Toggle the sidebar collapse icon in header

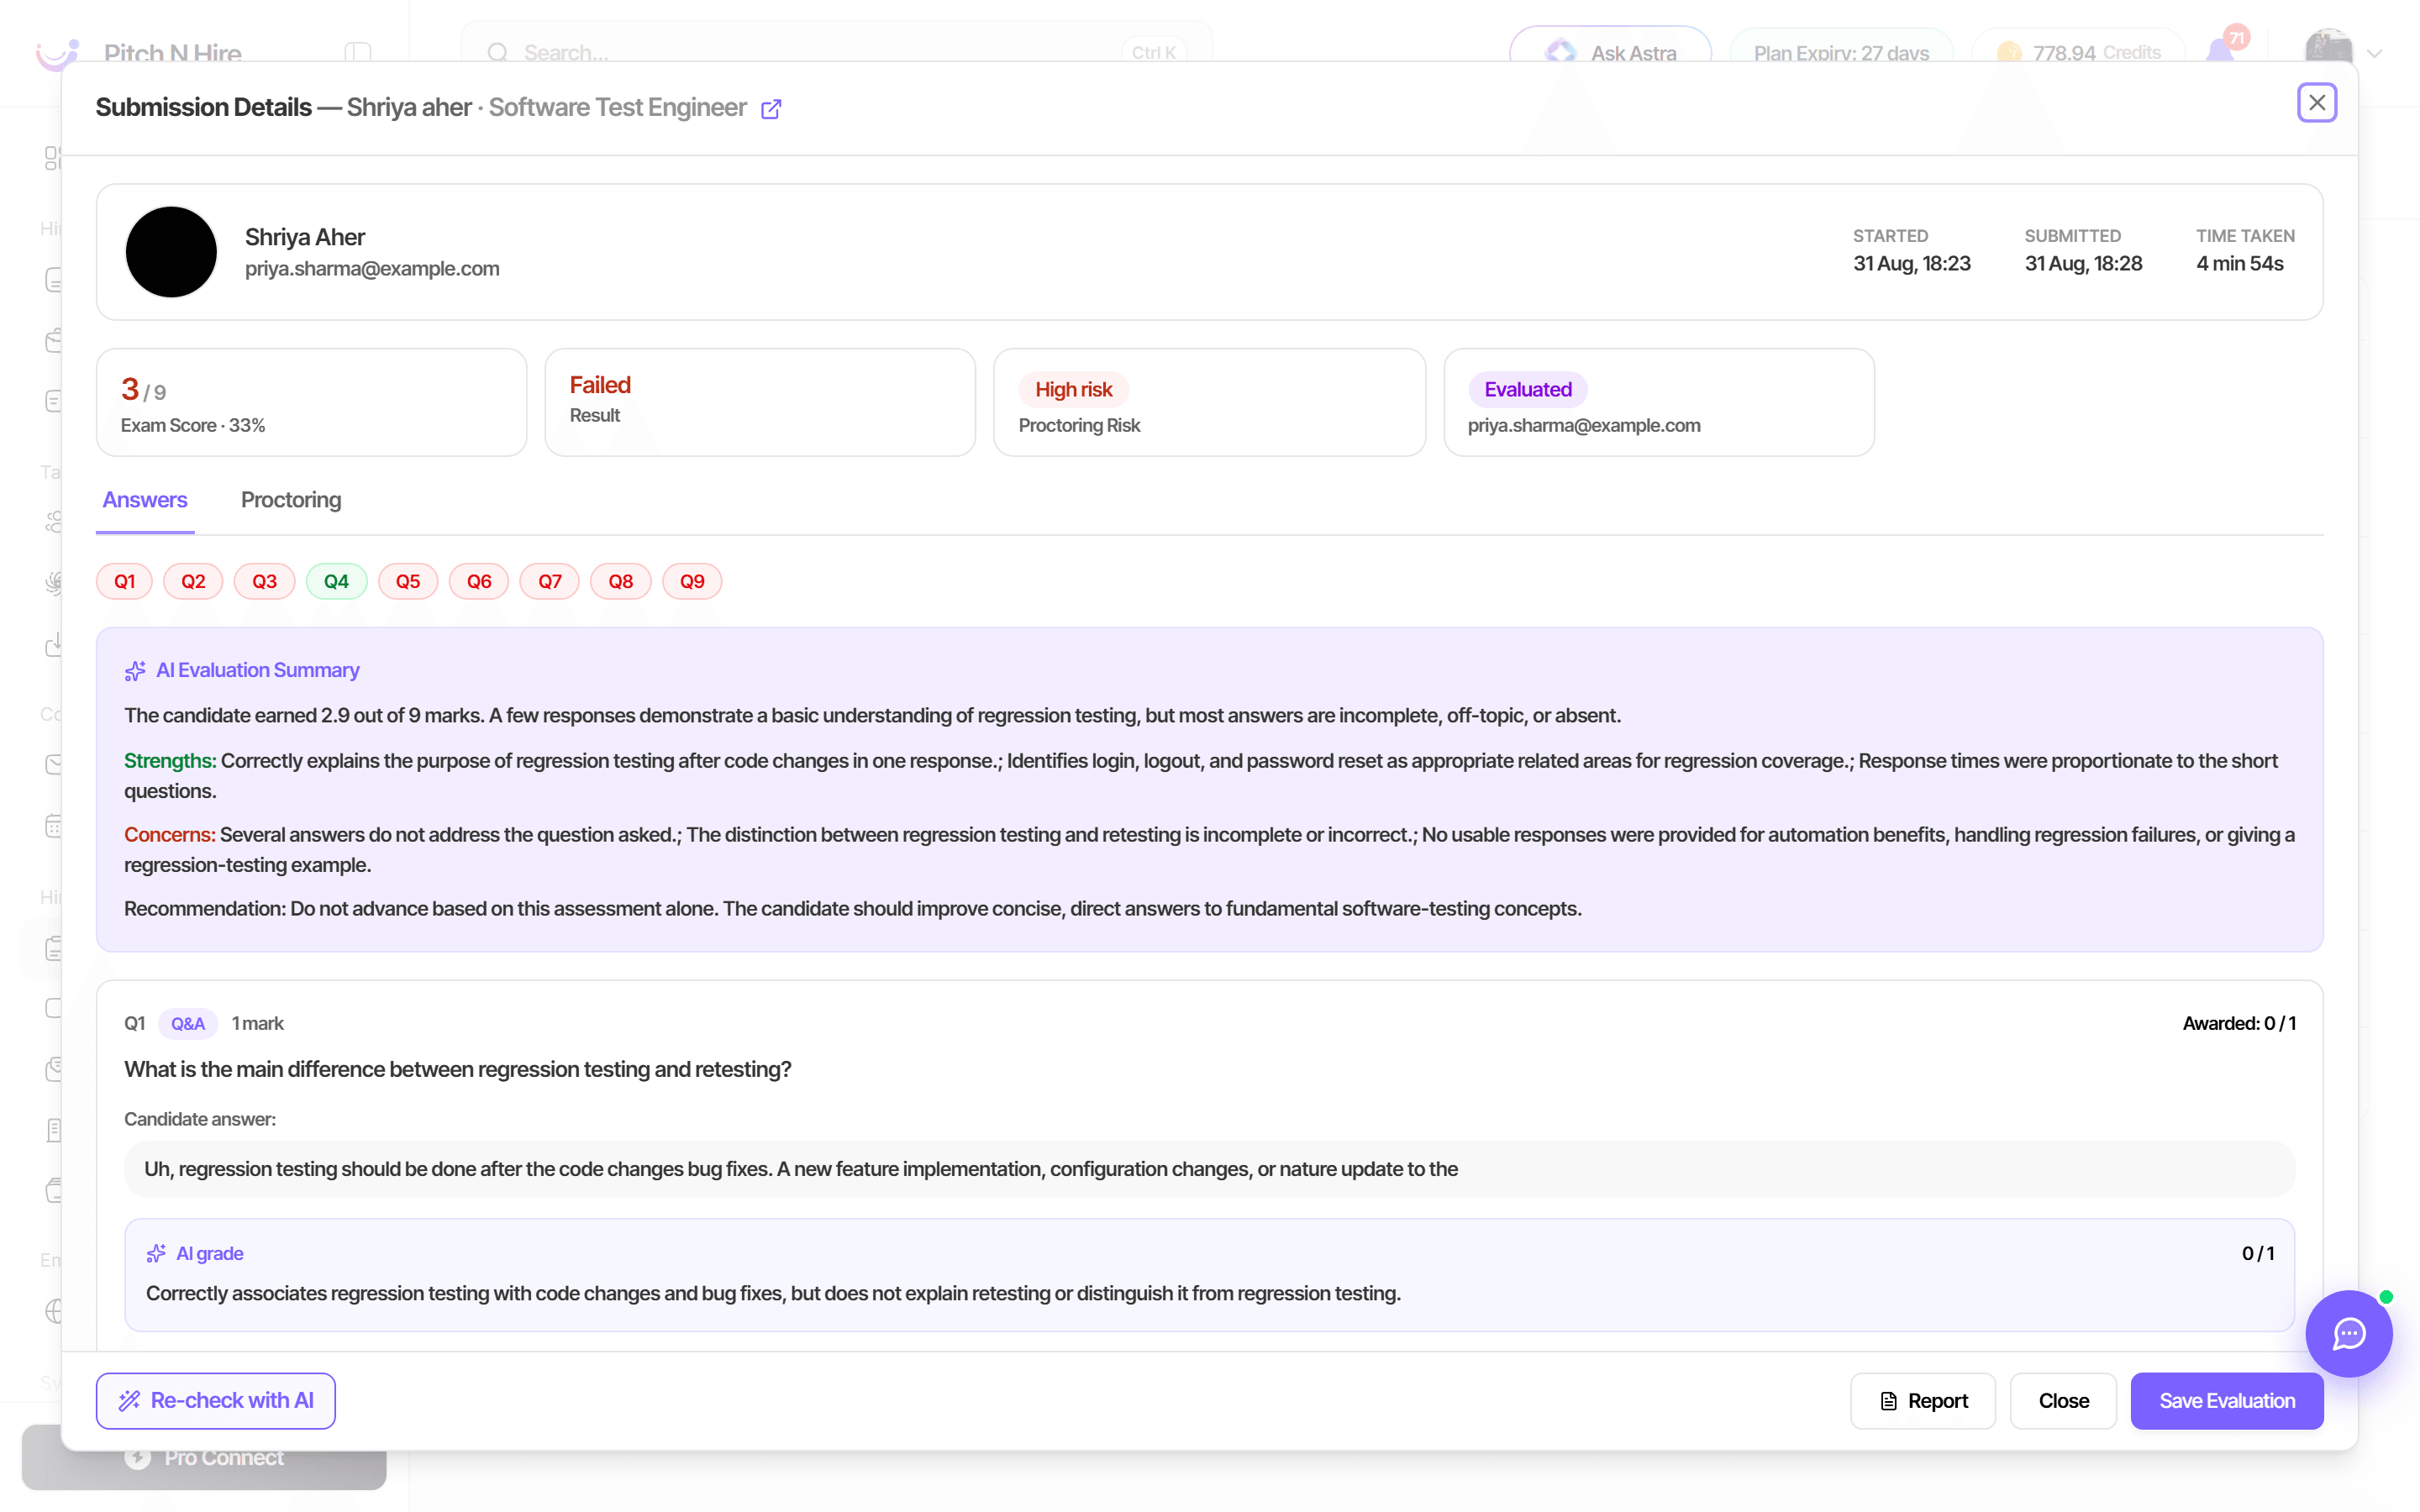(357, 53)
